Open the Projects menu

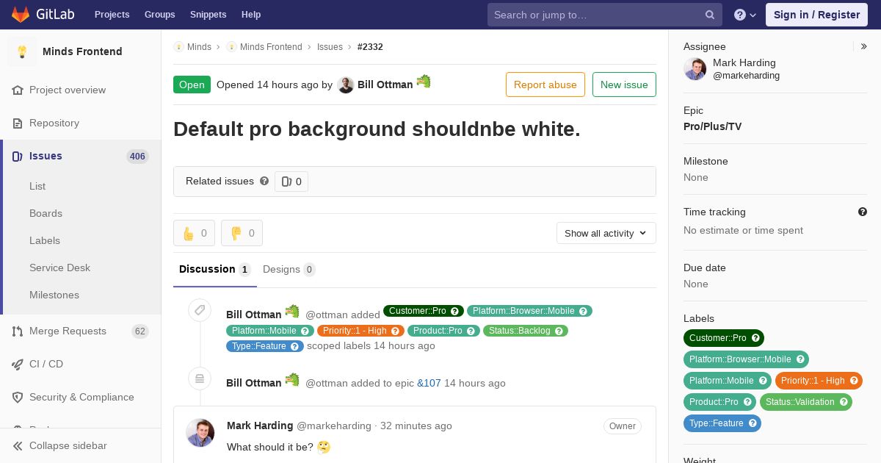pyautogui.click(x=112, y=15)
